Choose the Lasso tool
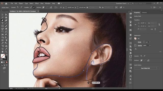The width and height of the screenshot is (163, 91). (x=6, y=17)
